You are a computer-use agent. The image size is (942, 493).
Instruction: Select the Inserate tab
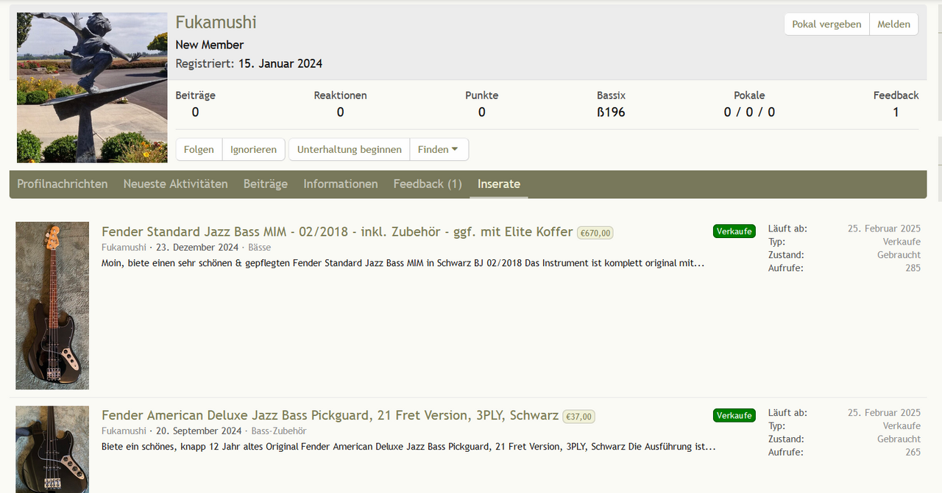[499, 184]
